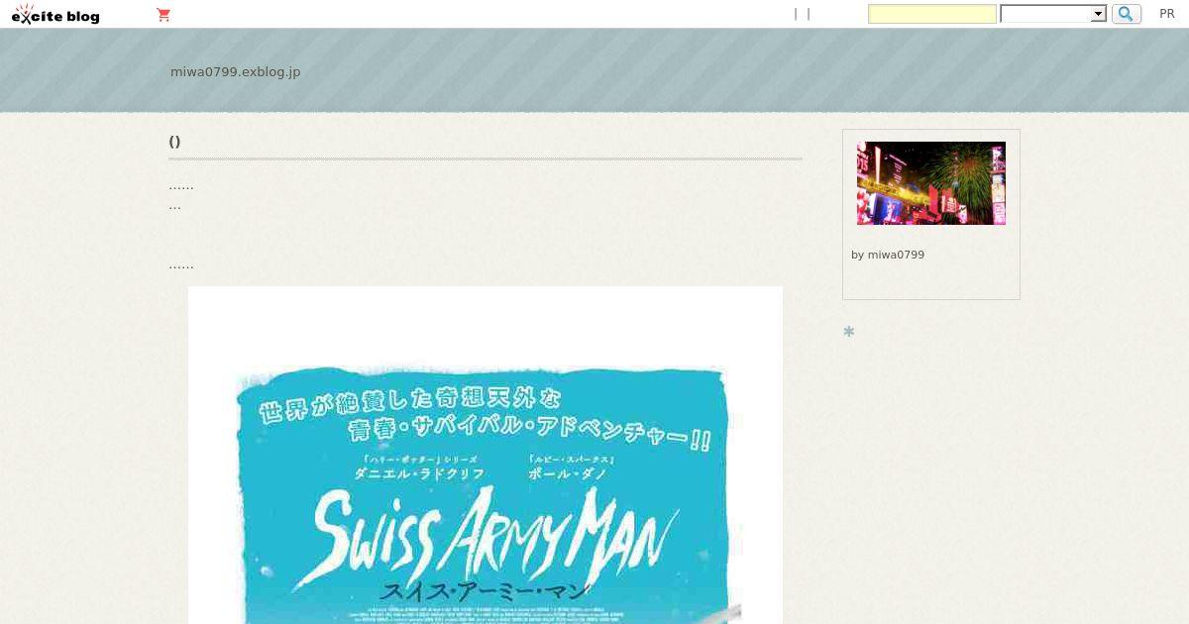This screenshot has width=1189, height=624.
Task: Expand the search scope dropdown
Action: 1053,14
